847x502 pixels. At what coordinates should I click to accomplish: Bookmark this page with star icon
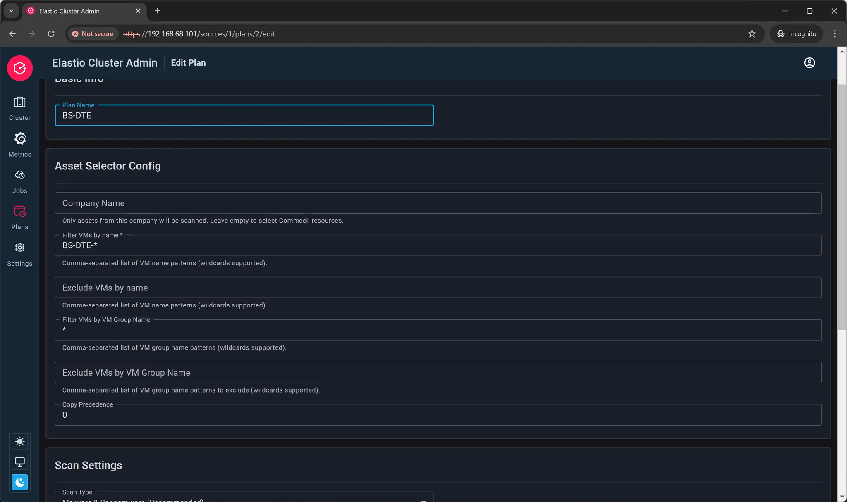pos(752,34)
